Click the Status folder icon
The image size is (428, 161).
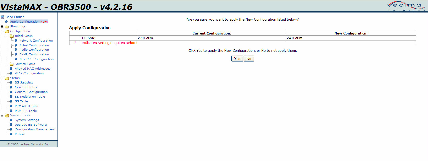(7, 78)
